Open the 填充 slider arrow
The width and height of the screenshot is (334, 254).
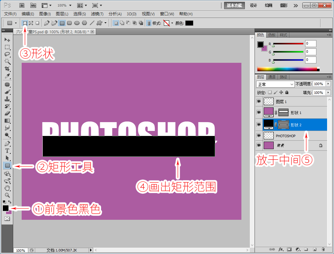pos(328,93)
